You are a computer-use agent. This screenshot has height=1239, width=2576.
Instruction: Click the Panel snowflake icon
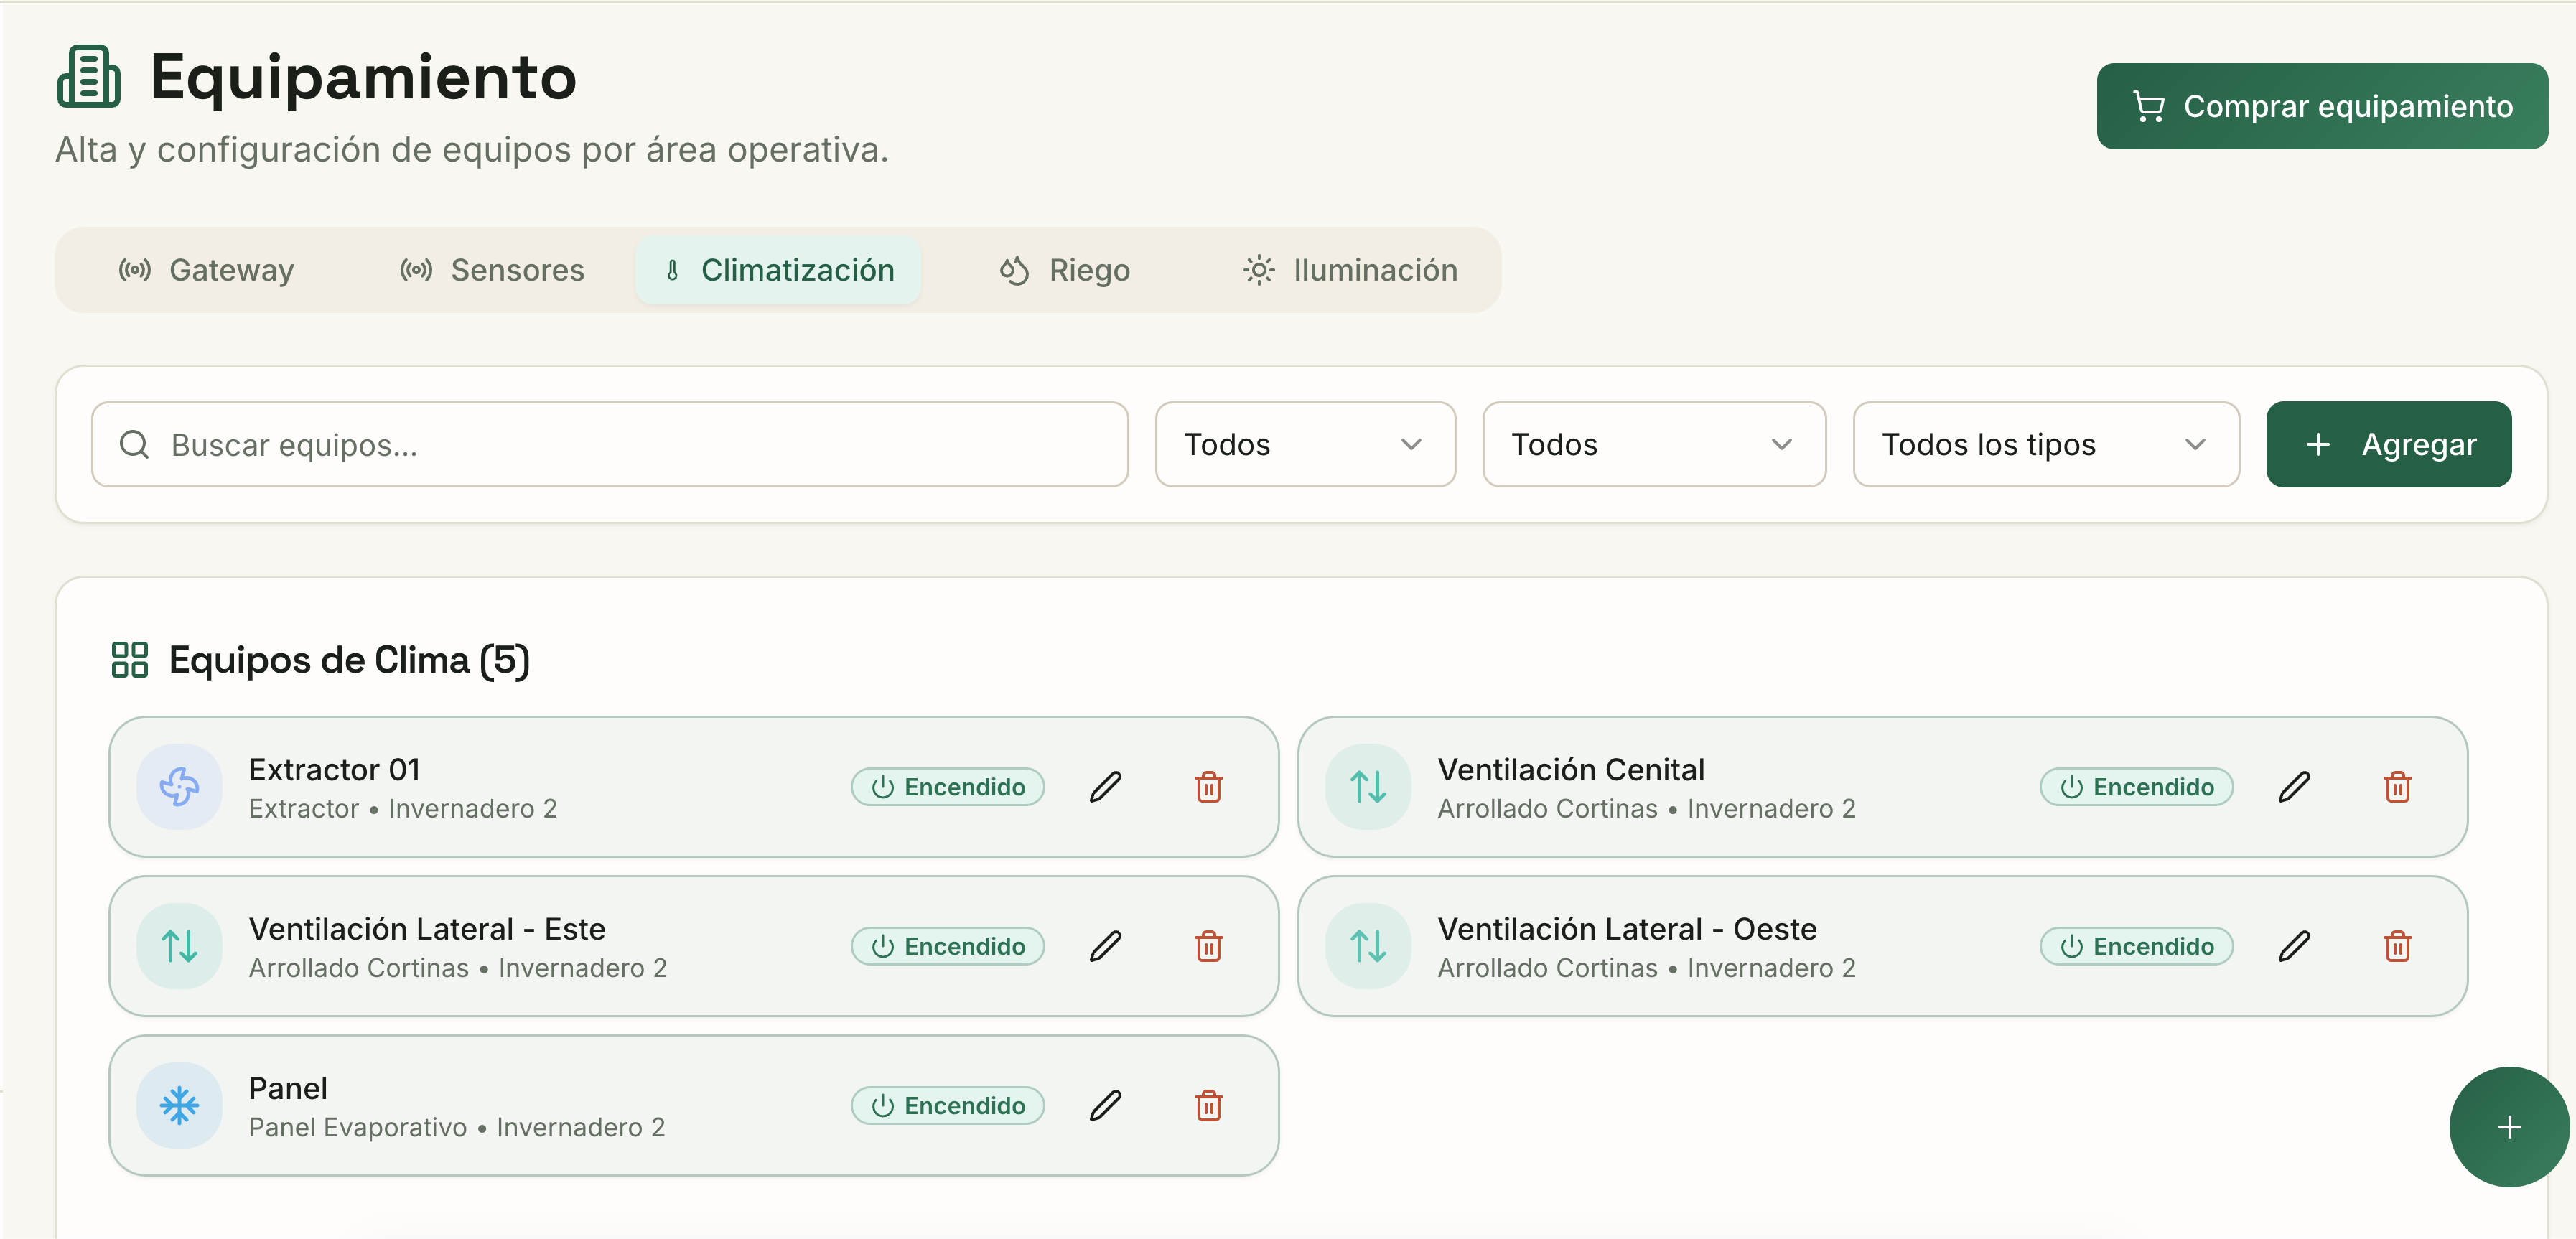(x=179, y=1105)
